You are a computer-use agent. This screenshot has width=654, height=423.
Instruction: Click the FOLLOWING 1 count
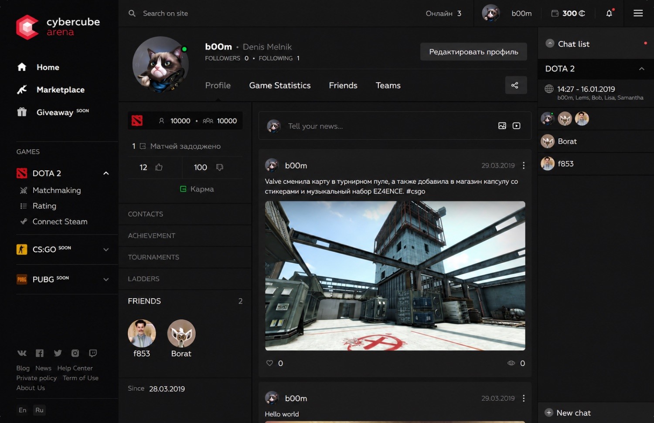(x=279, y=58)
